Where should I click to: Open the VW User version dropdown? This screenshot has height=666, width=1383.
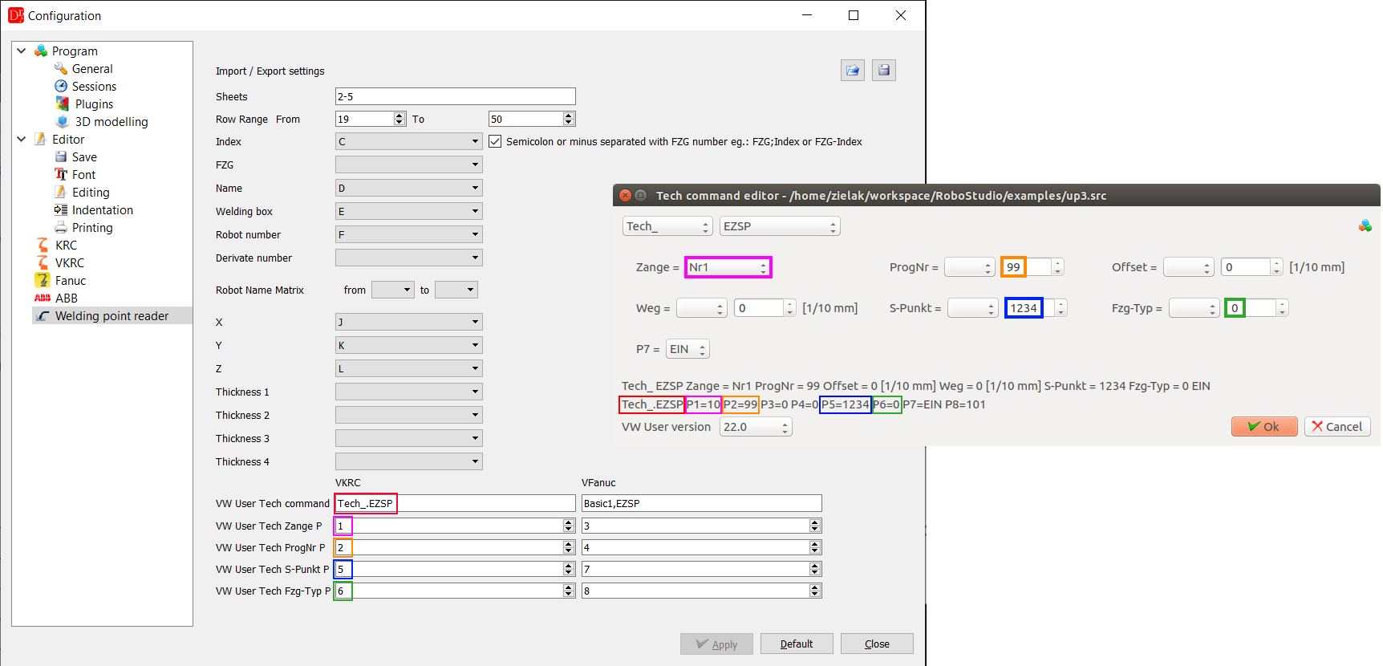point(756,427)
